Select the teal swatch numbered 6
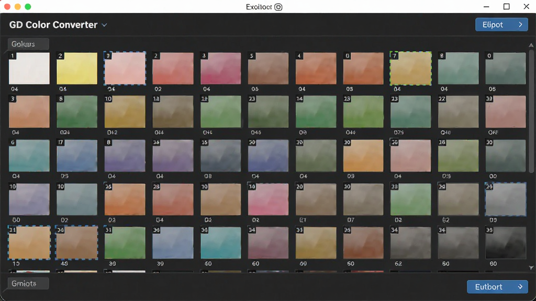Image resolution: width=536 pixels, height=301 pixels. pos(29,155)
